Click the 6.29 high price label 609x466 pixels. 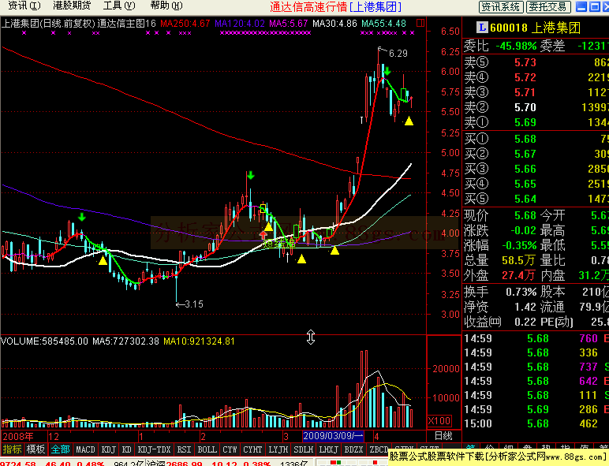(x=398, y=53)
